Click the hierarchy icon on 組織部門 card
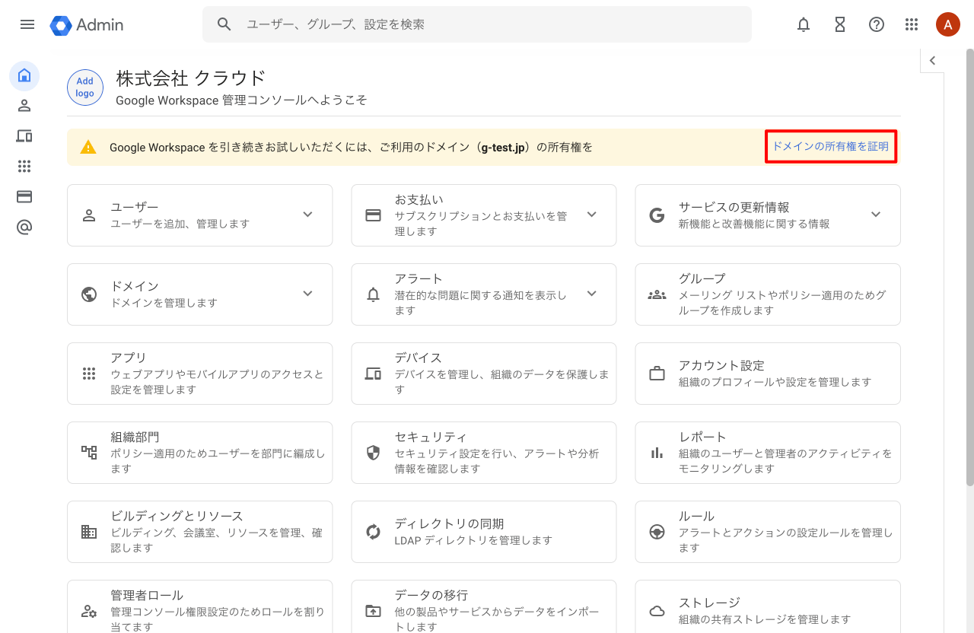 click(89, 453)
